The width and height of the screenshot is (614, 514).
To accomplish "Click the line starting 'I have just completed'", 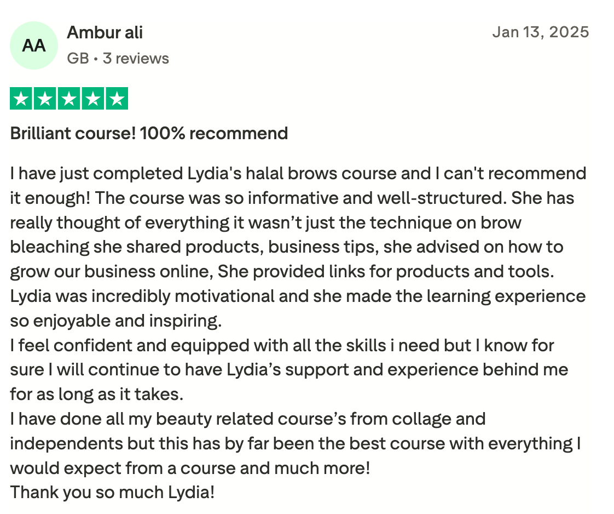I will (298, 174).
